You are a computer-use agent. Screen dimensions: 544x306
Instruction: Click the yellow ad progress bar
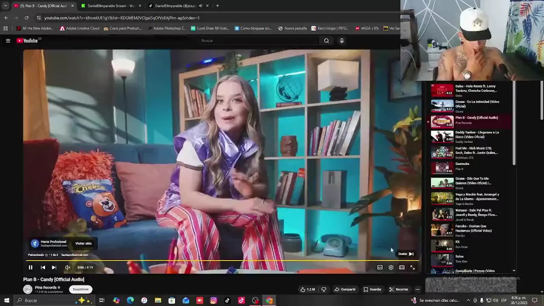222,261
